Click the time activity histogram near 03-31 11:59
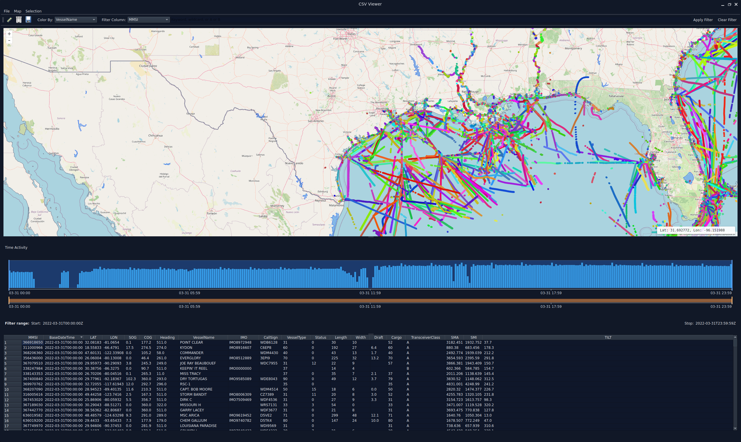 tap(370, 274)
